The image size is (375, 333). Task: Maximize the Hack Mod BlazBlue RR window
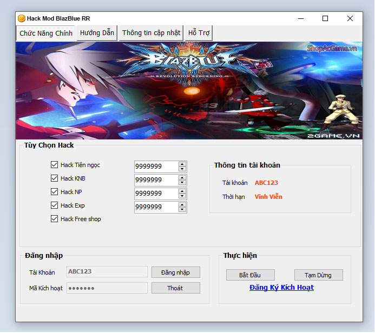[x=325, y=18]
